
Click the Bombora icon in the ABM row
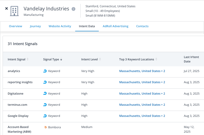click(x=46, y=127)
